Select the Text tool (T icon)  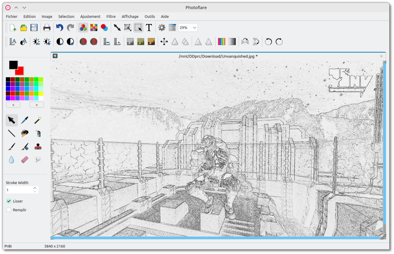[149, 28]
